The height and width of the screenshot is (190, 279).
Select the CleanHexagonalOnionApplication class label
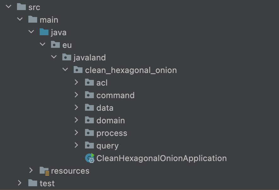(162, 159)
